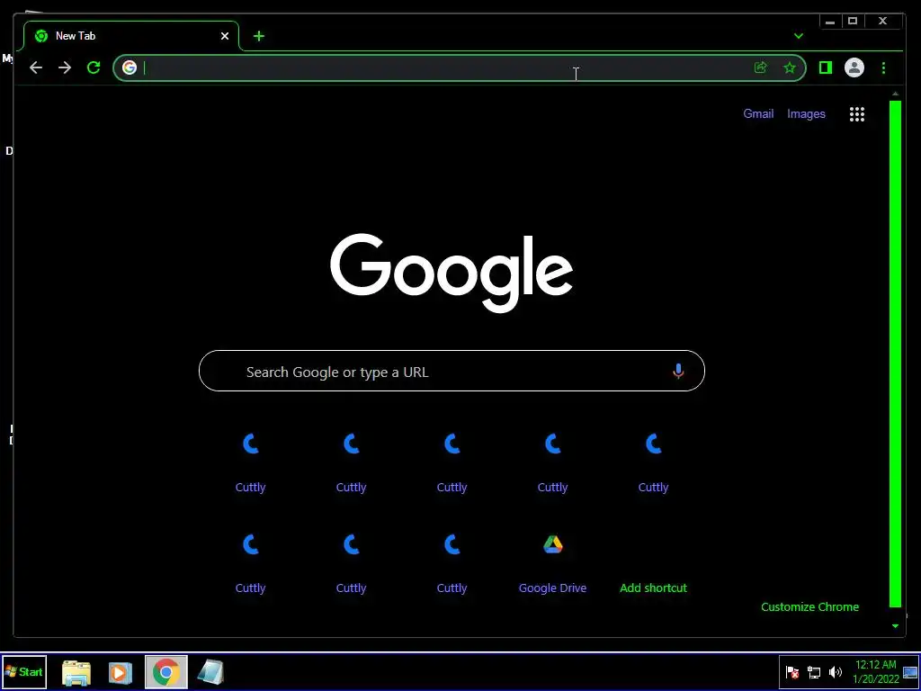Click the green vertical scrollbar
The height and width of the screenshot is (691, 921).
(x=895, y=354)
